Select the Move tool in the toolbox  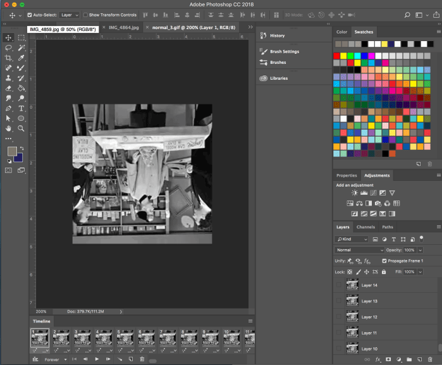(8, 38)
